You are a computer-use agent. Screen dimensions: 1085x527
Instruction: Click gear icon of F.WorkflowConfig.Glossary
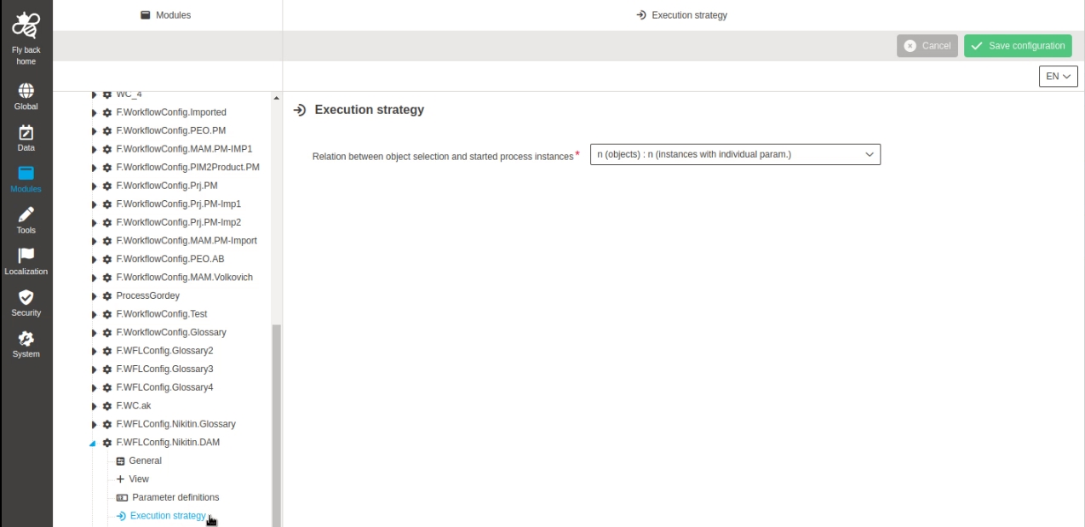coord(107,332)
